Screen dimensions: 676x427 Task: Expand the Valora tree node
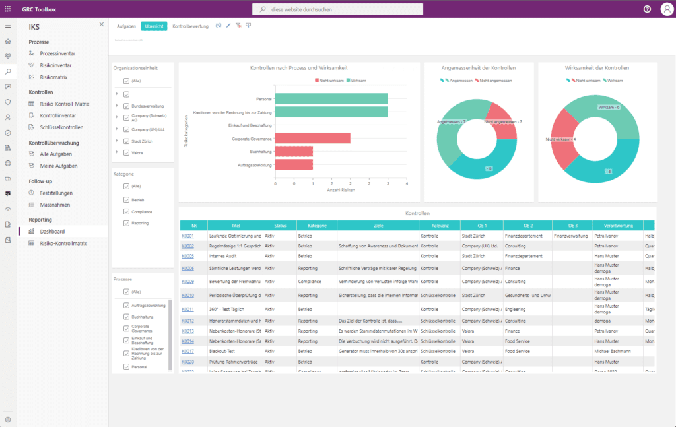(x=117, y=152)
